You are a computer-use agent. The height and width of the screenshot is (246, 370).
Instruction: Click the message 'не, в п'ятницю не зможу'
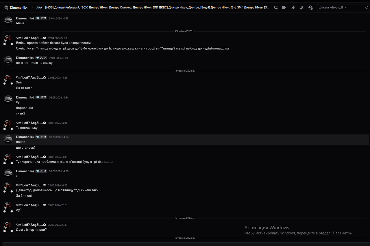(x=34, y=63)
